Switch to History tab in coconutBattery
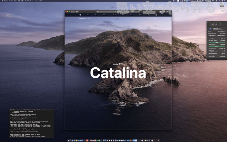This screenshot has width=227, height=142. click(216, 25)
